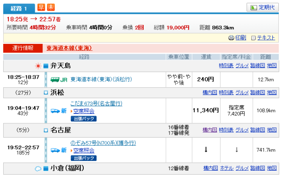
Task: Click the 指定席/料金 column header
Action: click(236, 57)
